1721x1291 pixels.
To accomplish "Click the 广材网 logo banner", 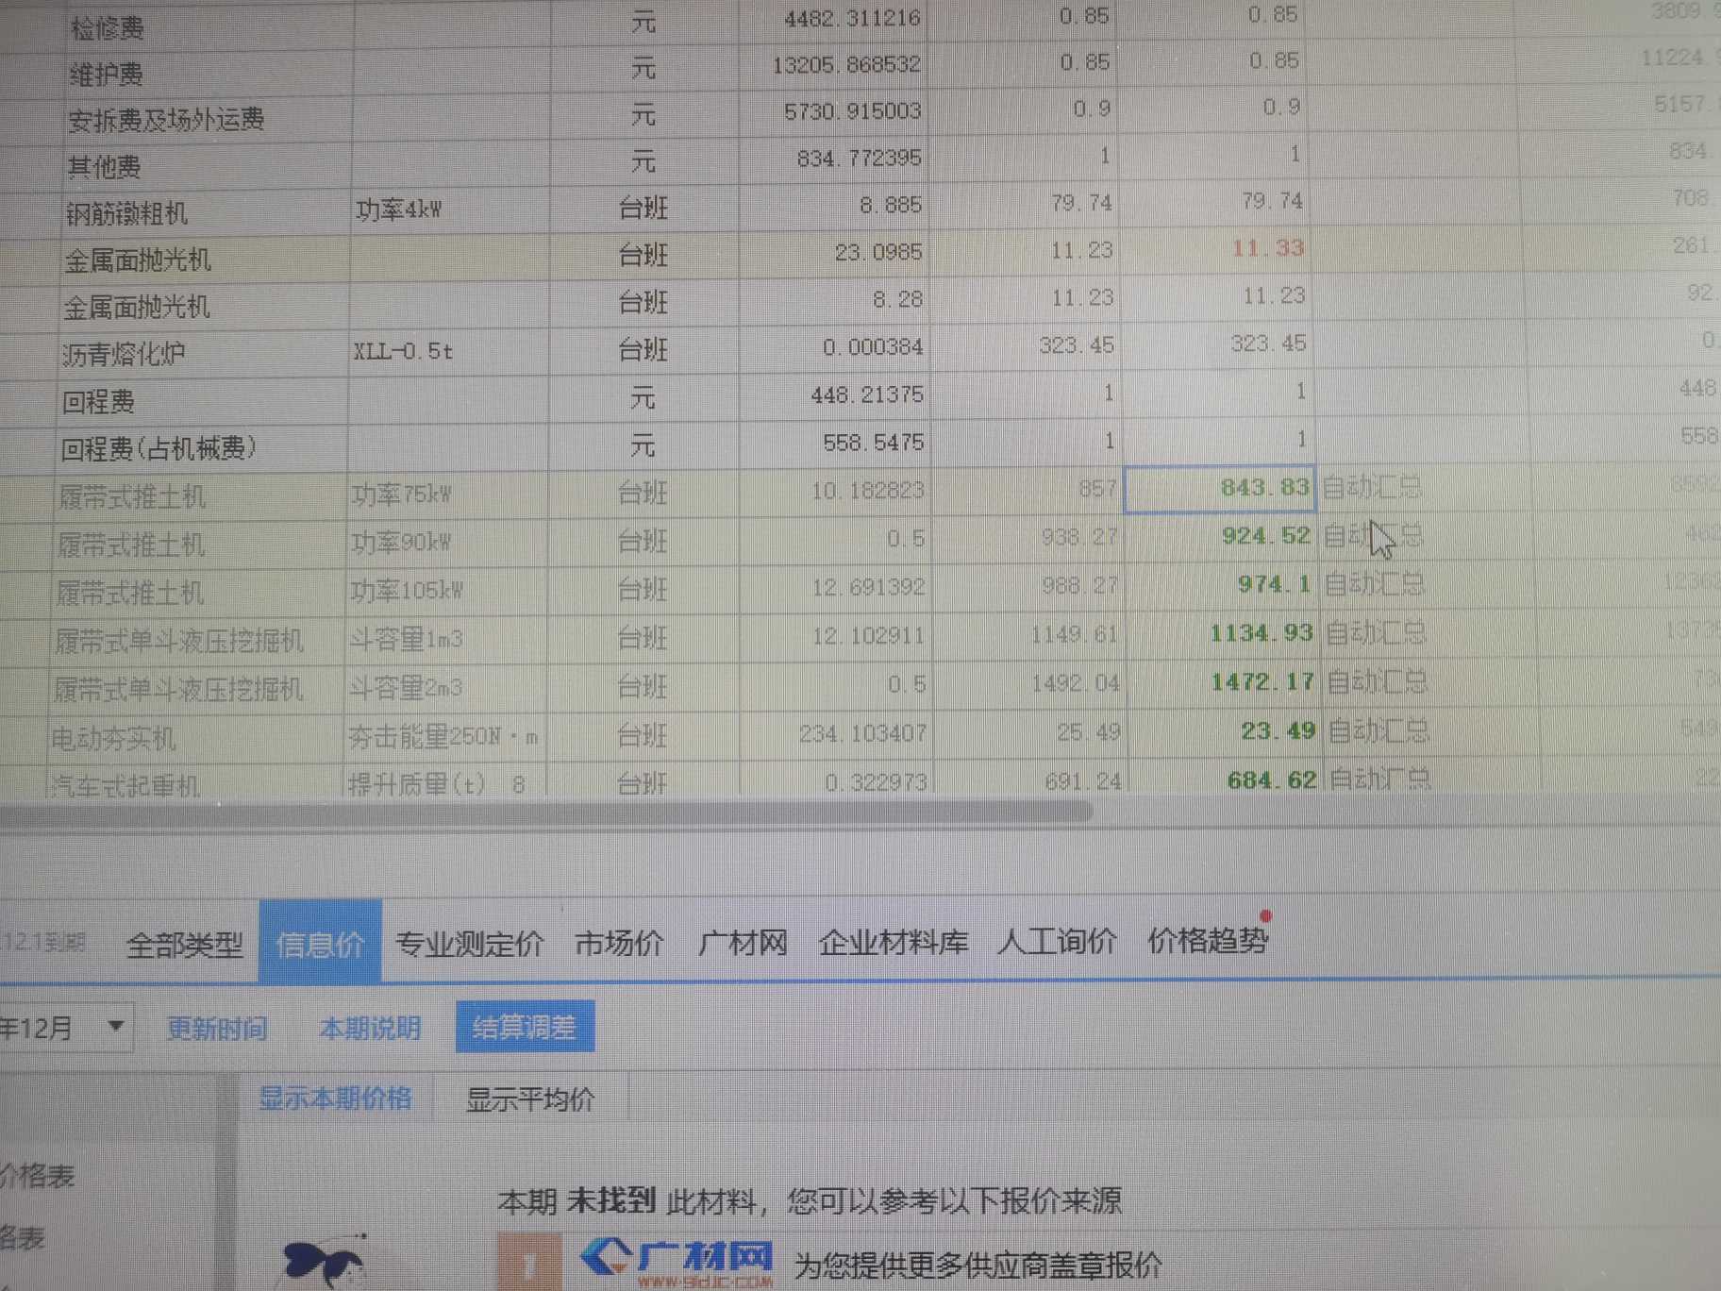I will click(x=677, y=1261).
